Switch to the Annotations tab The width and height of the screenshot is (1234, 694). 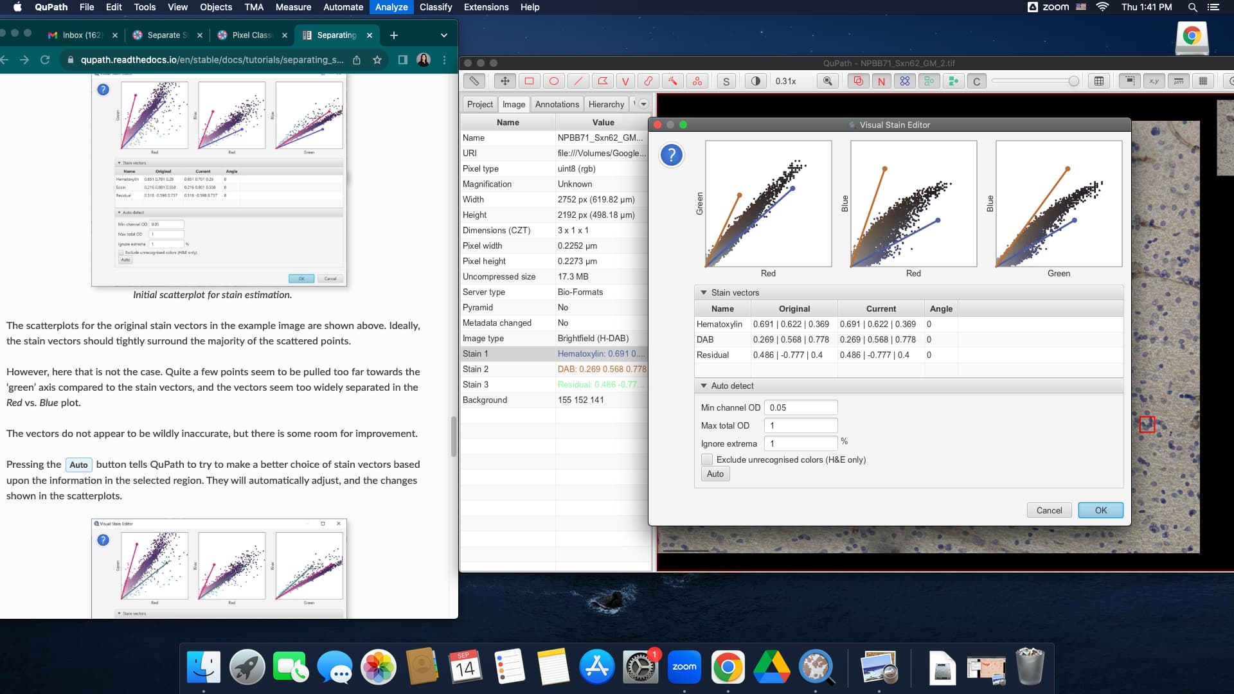pyautogui.click(x=556, y=103)
